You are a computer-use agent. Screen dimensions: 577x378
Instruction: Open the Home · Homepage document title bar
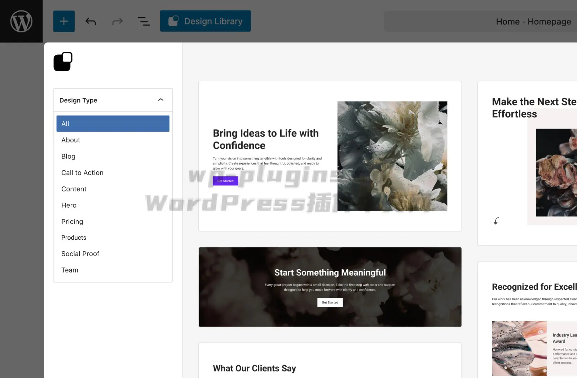480,21
